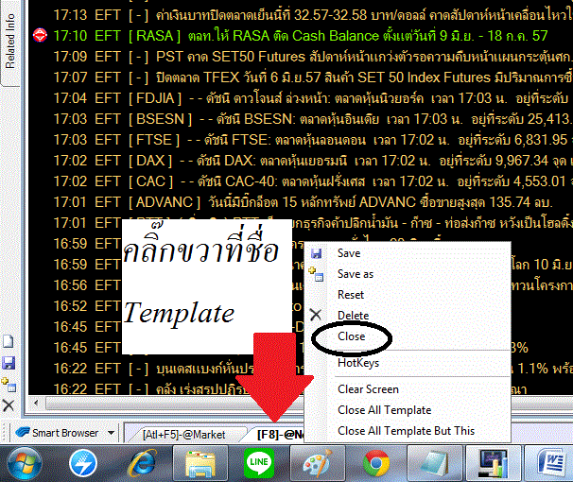Select Close All Template But This

click(x=406, y=431)
